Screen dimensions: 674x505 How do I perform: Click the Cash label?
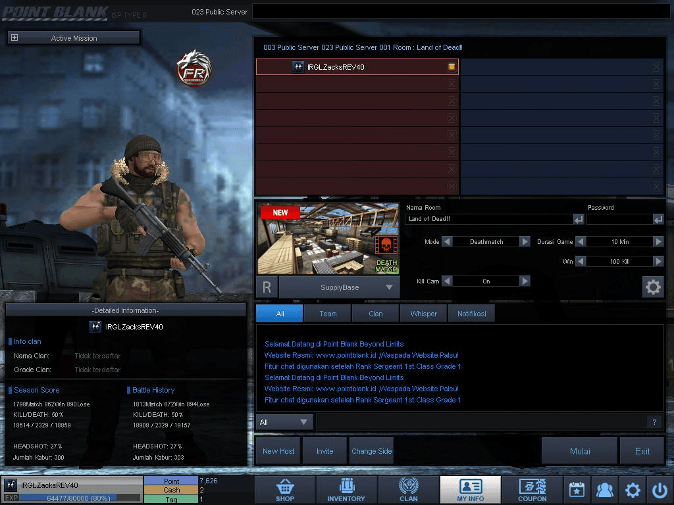171,490
